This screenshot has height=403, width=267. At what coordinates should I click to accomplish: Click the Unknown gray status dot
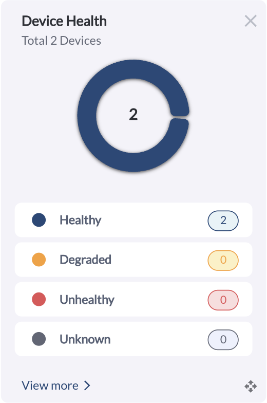39,339
